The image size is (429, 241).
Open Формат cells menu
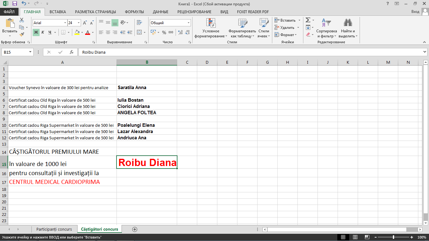(x=285, y=35)
